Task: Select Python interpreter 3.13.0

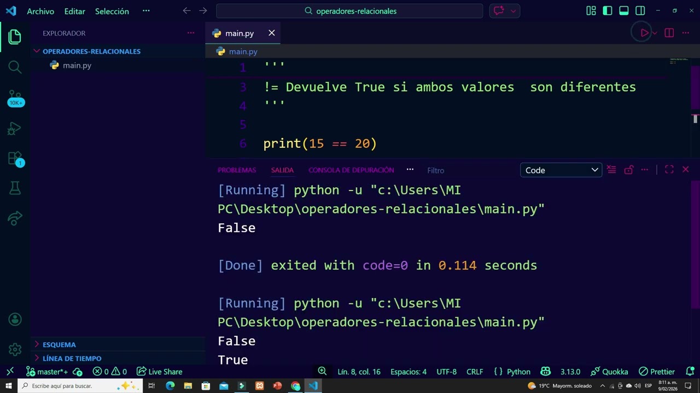Action: pos(570,372)
